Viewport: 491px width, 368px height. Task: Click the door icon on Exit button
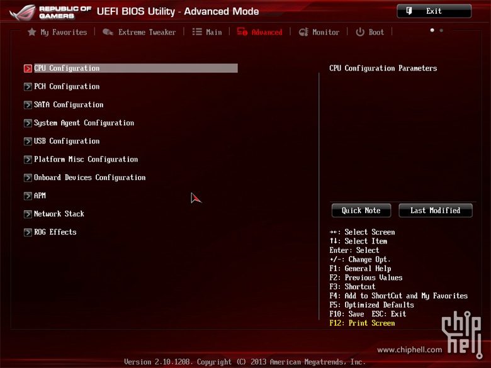(x=409, y=11)
